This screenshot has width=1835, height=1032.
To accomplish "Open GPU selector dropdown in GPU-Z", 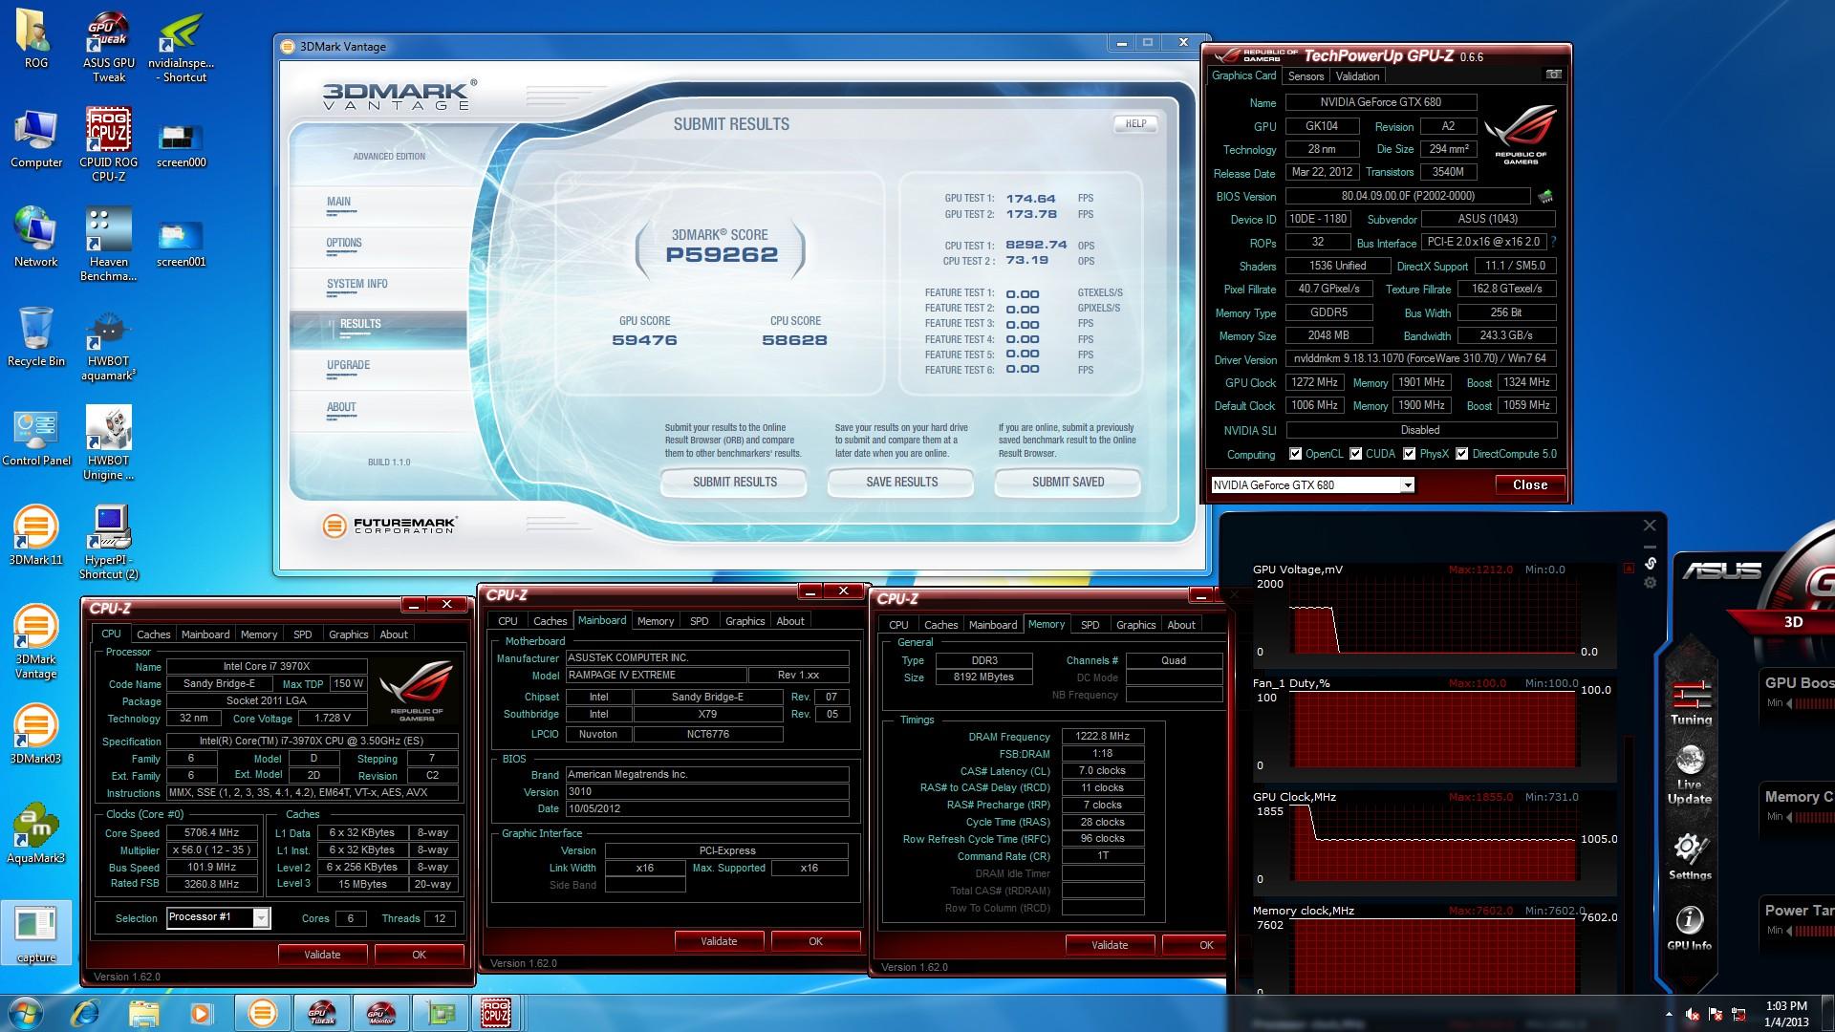I will pos(1312,485).
